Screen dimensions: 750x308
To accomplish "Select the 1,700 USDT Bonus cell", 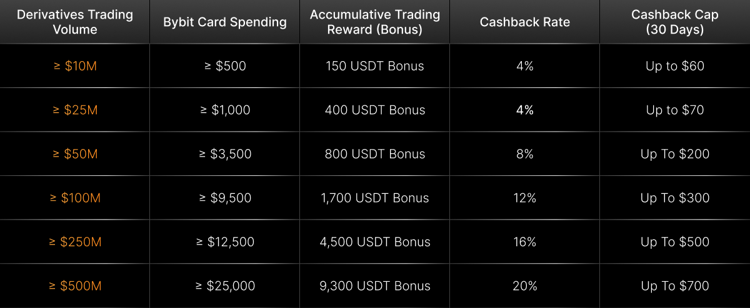I will [375, 198].
